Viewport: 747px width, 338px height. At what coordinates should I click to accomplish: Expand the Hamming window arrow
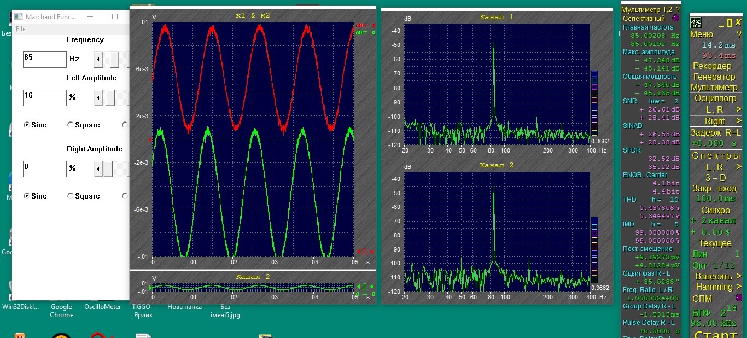click(x=739, y=287)
